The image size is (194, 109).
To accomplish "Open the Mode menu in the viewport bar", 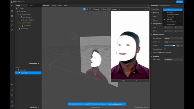I will point(54,5).
